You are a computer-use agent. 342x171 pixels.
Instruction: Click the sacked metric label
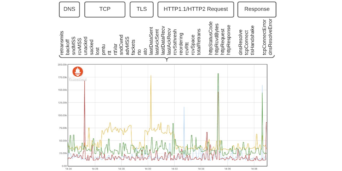(91, 48)
